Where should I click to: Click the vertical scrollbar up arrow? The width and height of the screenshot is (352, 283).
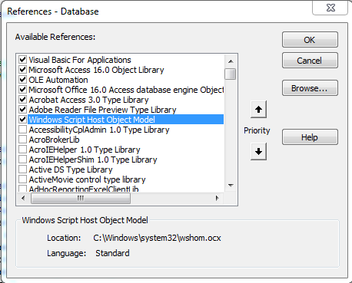coord(231,61)
